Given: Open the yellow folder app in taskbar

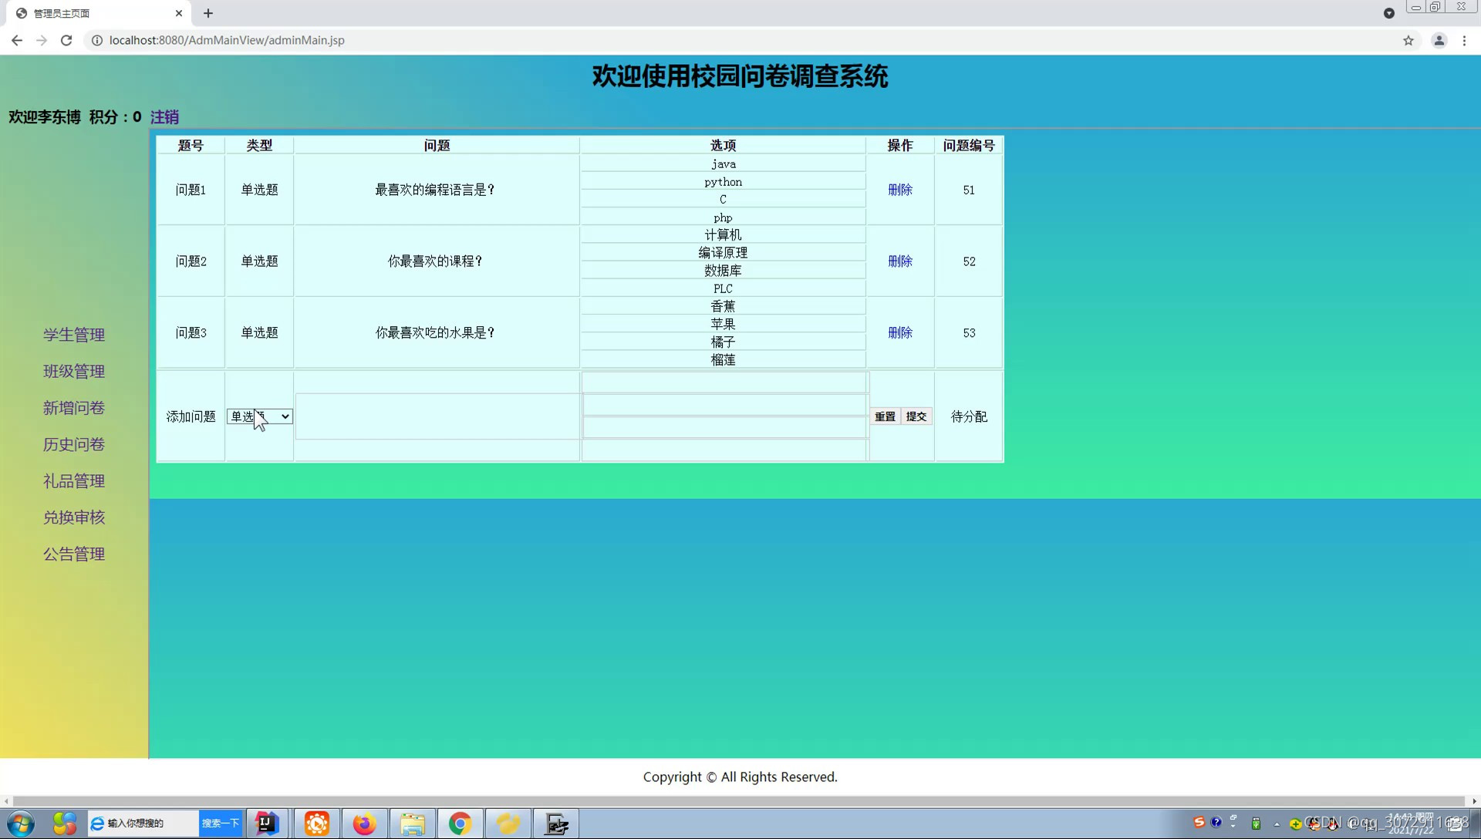Looking at the screenshot, I should (x=508, y=824).
